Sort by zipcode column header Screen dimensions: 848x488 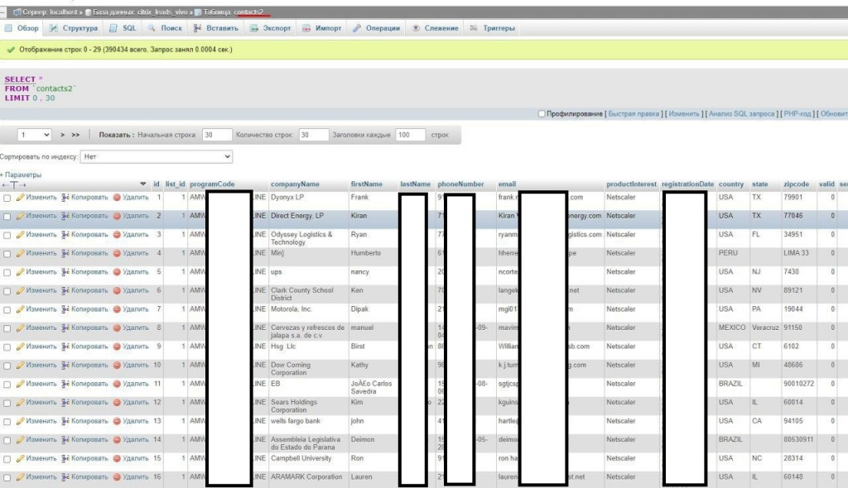[x=796, y=184]
